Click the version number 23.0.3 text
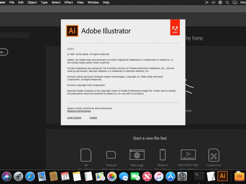 click(x=70, y=49)
